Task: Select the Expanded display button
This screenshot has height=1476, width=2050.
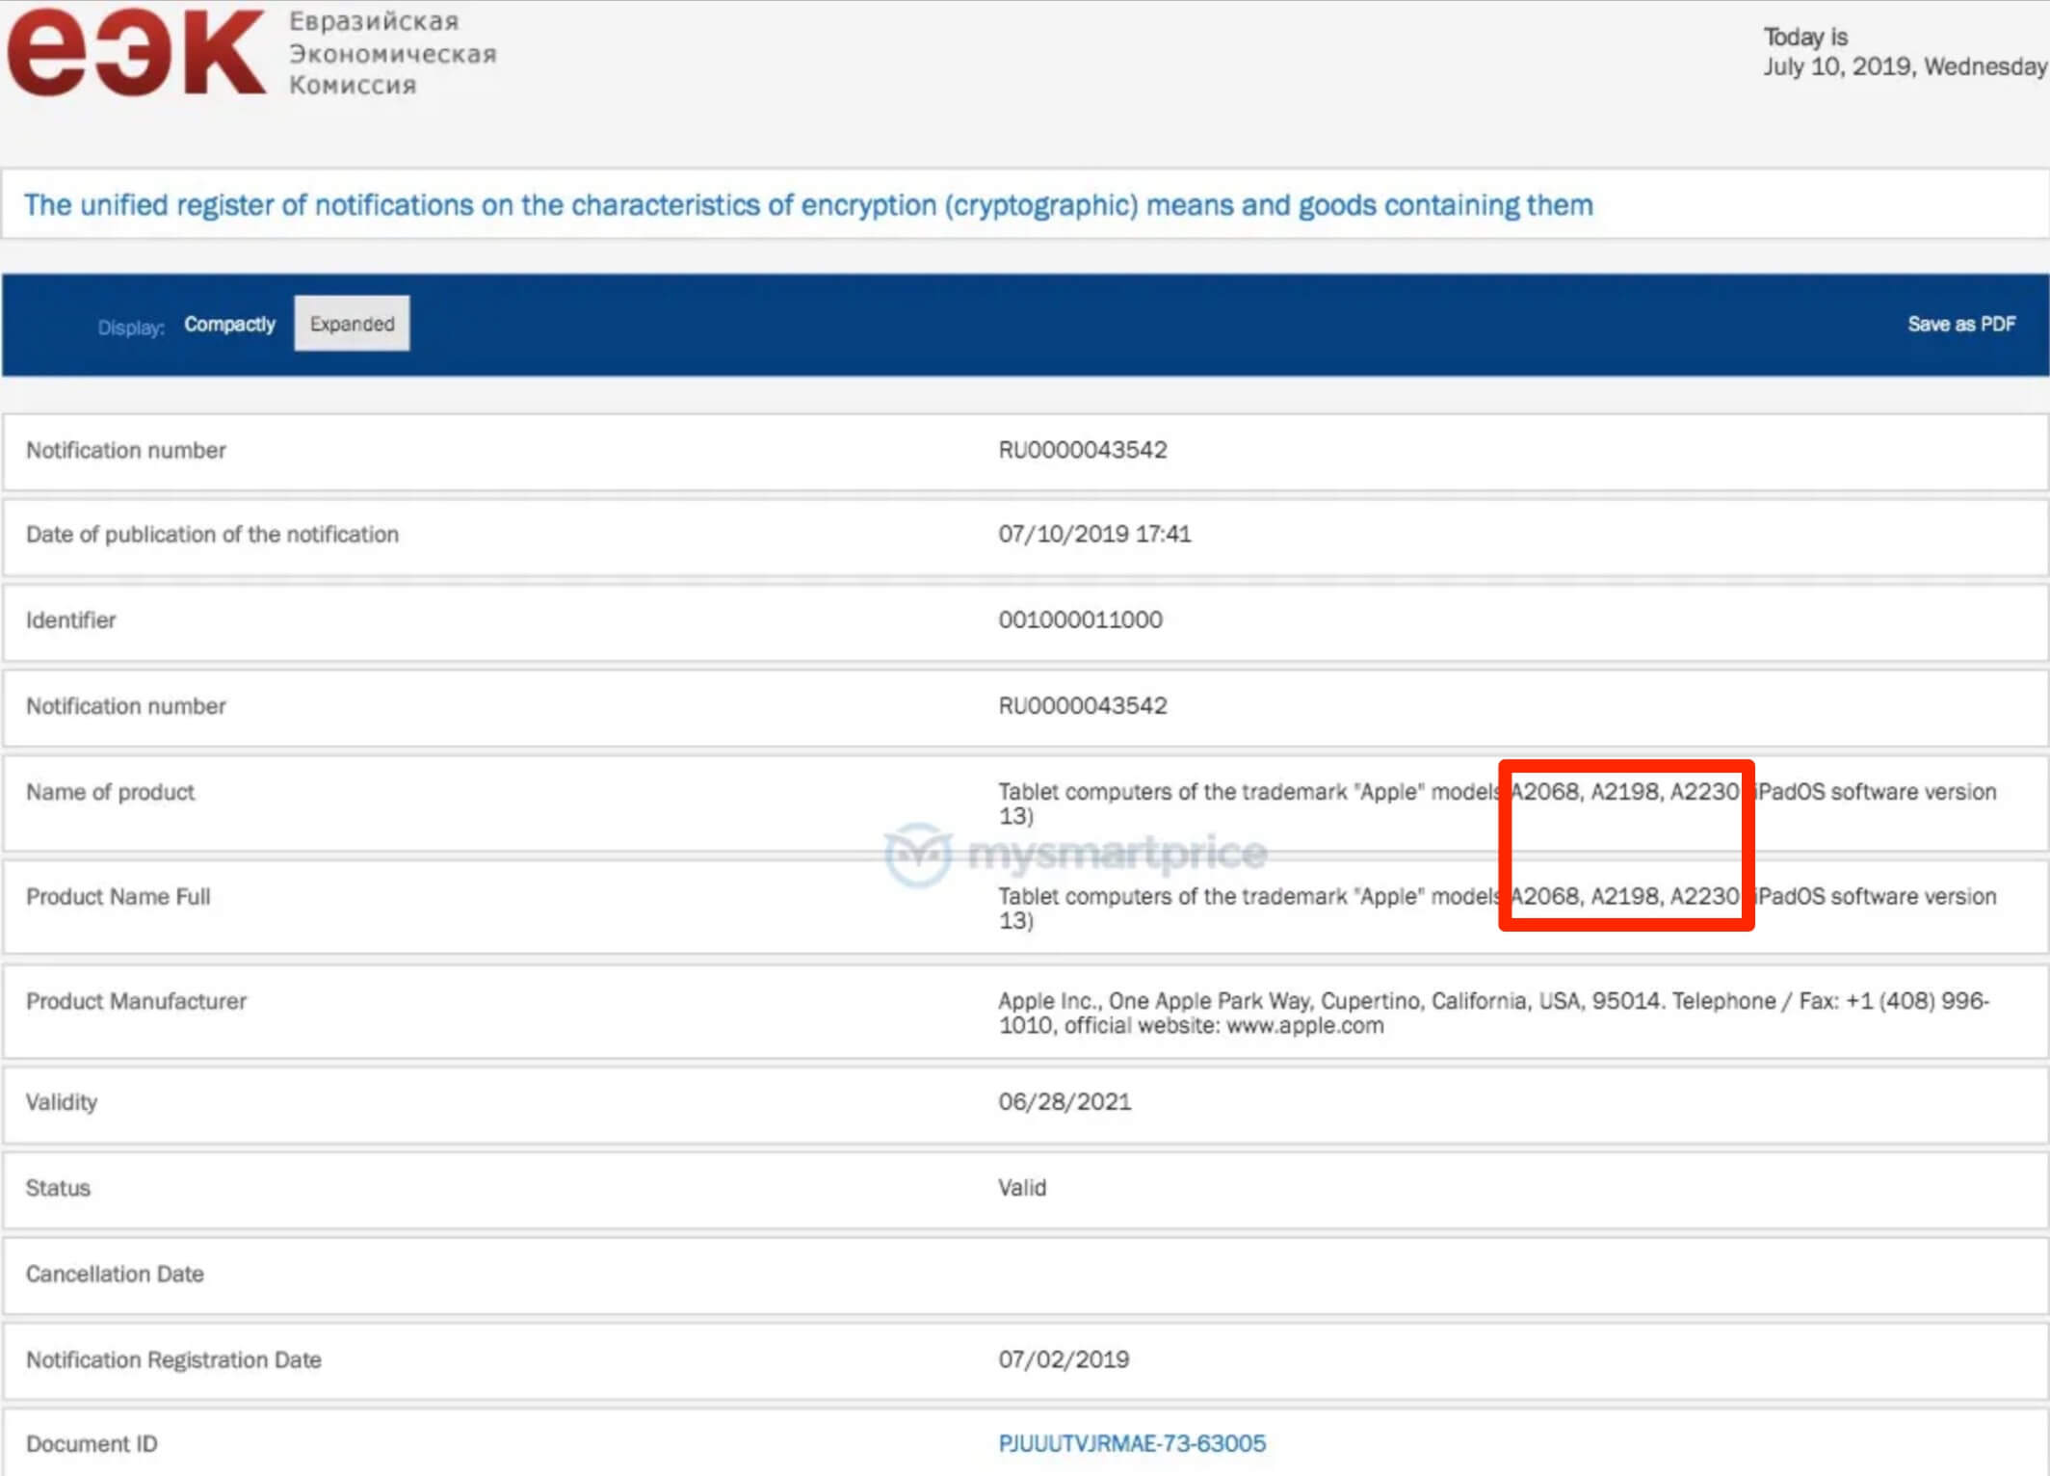Action: point(352,323)
